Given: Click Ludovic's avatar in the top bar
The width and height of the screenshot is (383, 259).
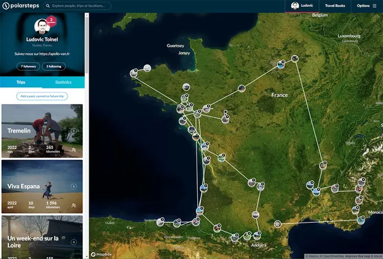Looking at the screenshot, I should click(295, 6).
